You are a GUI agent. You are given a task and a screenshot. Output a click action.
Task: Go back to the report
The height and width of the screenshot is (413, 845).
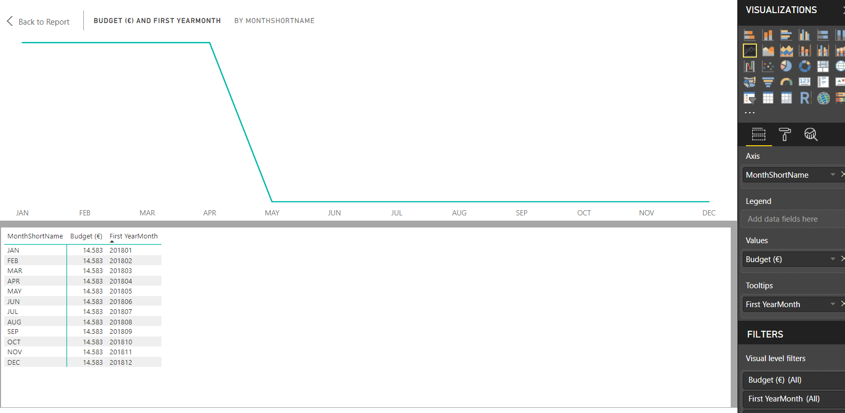click(38, 21)
